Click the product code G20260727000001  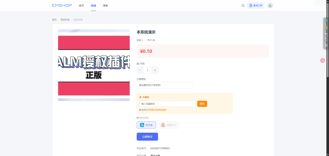click(x=160, y=148)
